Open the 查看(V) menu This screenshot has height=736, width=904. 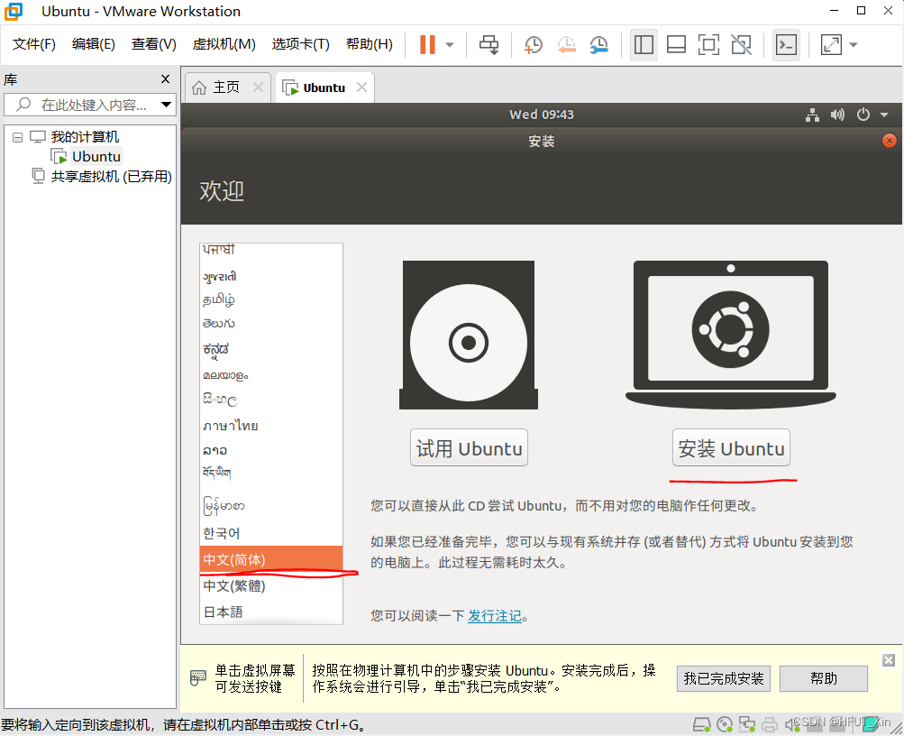[153, 44]
